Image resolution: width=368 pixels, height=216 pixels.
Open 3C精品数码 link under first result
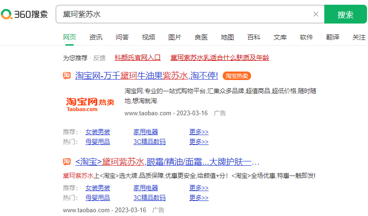click(149, 142)
